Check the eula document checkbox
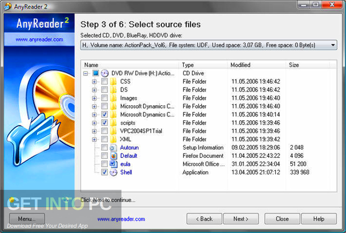This screenshot has height=233, width=346. [x=104, y=164]
